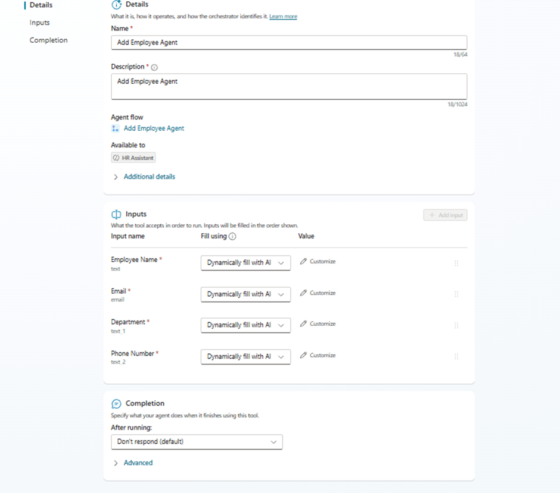Open the Add Employee Agent flow link
The height and width of the screenshot is (493, 560).
pos(154,128)
